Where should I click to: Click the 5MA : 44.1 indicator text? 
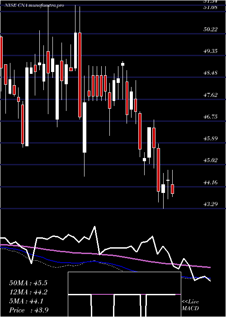coord(26,302)
